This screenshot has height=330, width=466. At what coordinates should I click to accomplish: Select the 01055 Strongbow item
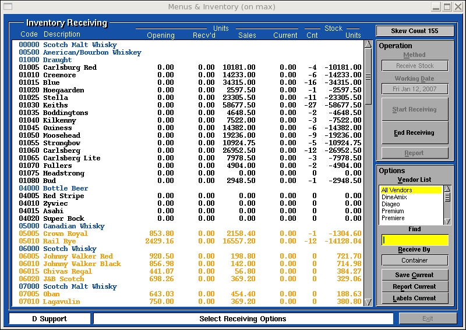[x=188, y=143]
